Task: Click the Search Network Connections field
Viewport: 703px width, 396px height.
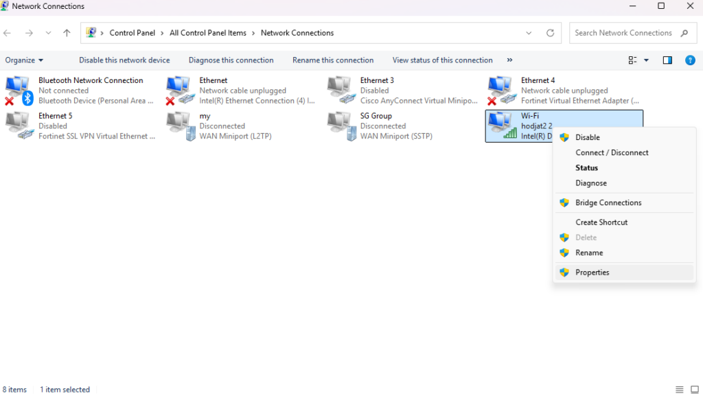Action: (x=623, y=33)
